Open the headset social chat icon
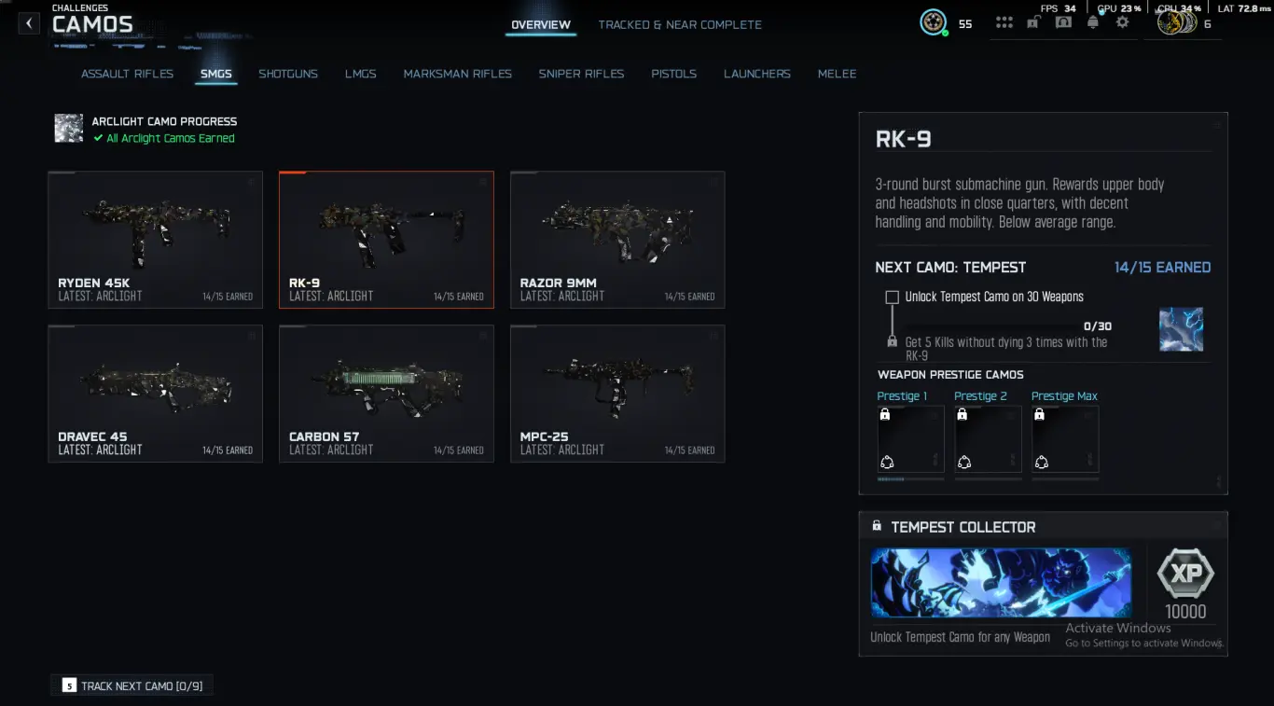 pyautogui.click(x=1063, y=22)
